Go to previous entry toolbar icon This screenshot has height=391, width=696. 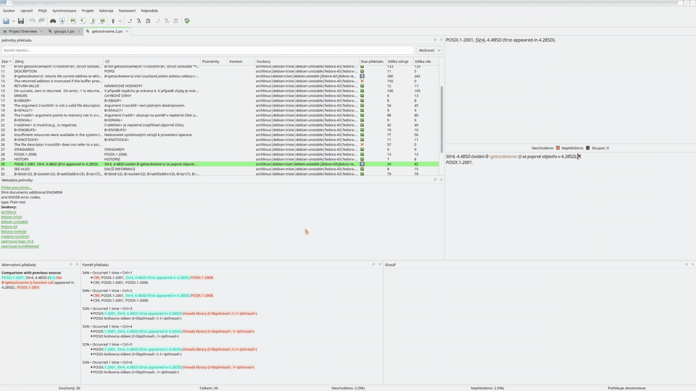83,21
